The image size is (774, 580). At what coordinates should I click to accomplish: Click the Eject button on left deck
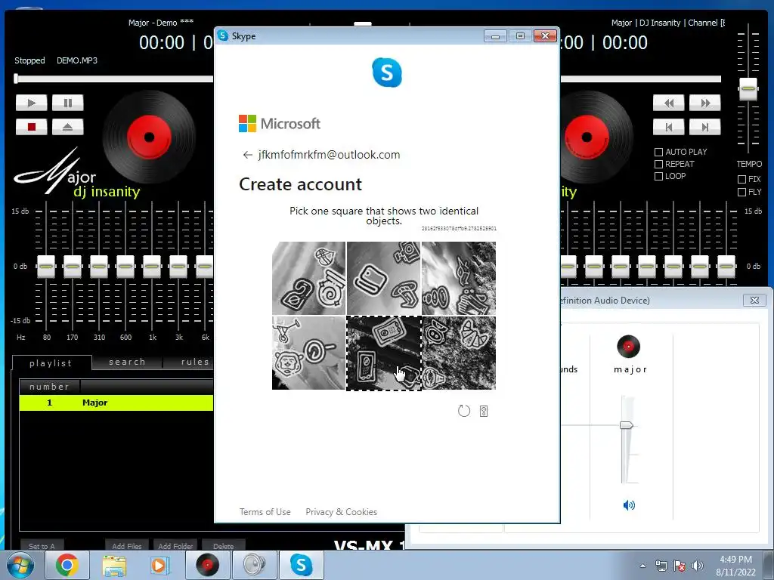[x=67, y=127]
